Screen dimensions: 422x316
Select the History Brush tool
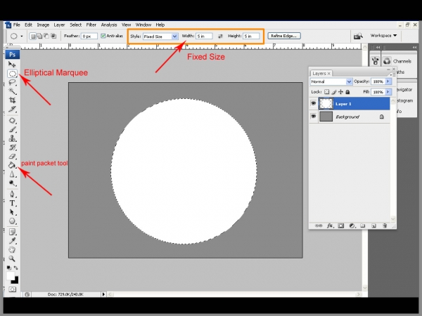[12, 147]
